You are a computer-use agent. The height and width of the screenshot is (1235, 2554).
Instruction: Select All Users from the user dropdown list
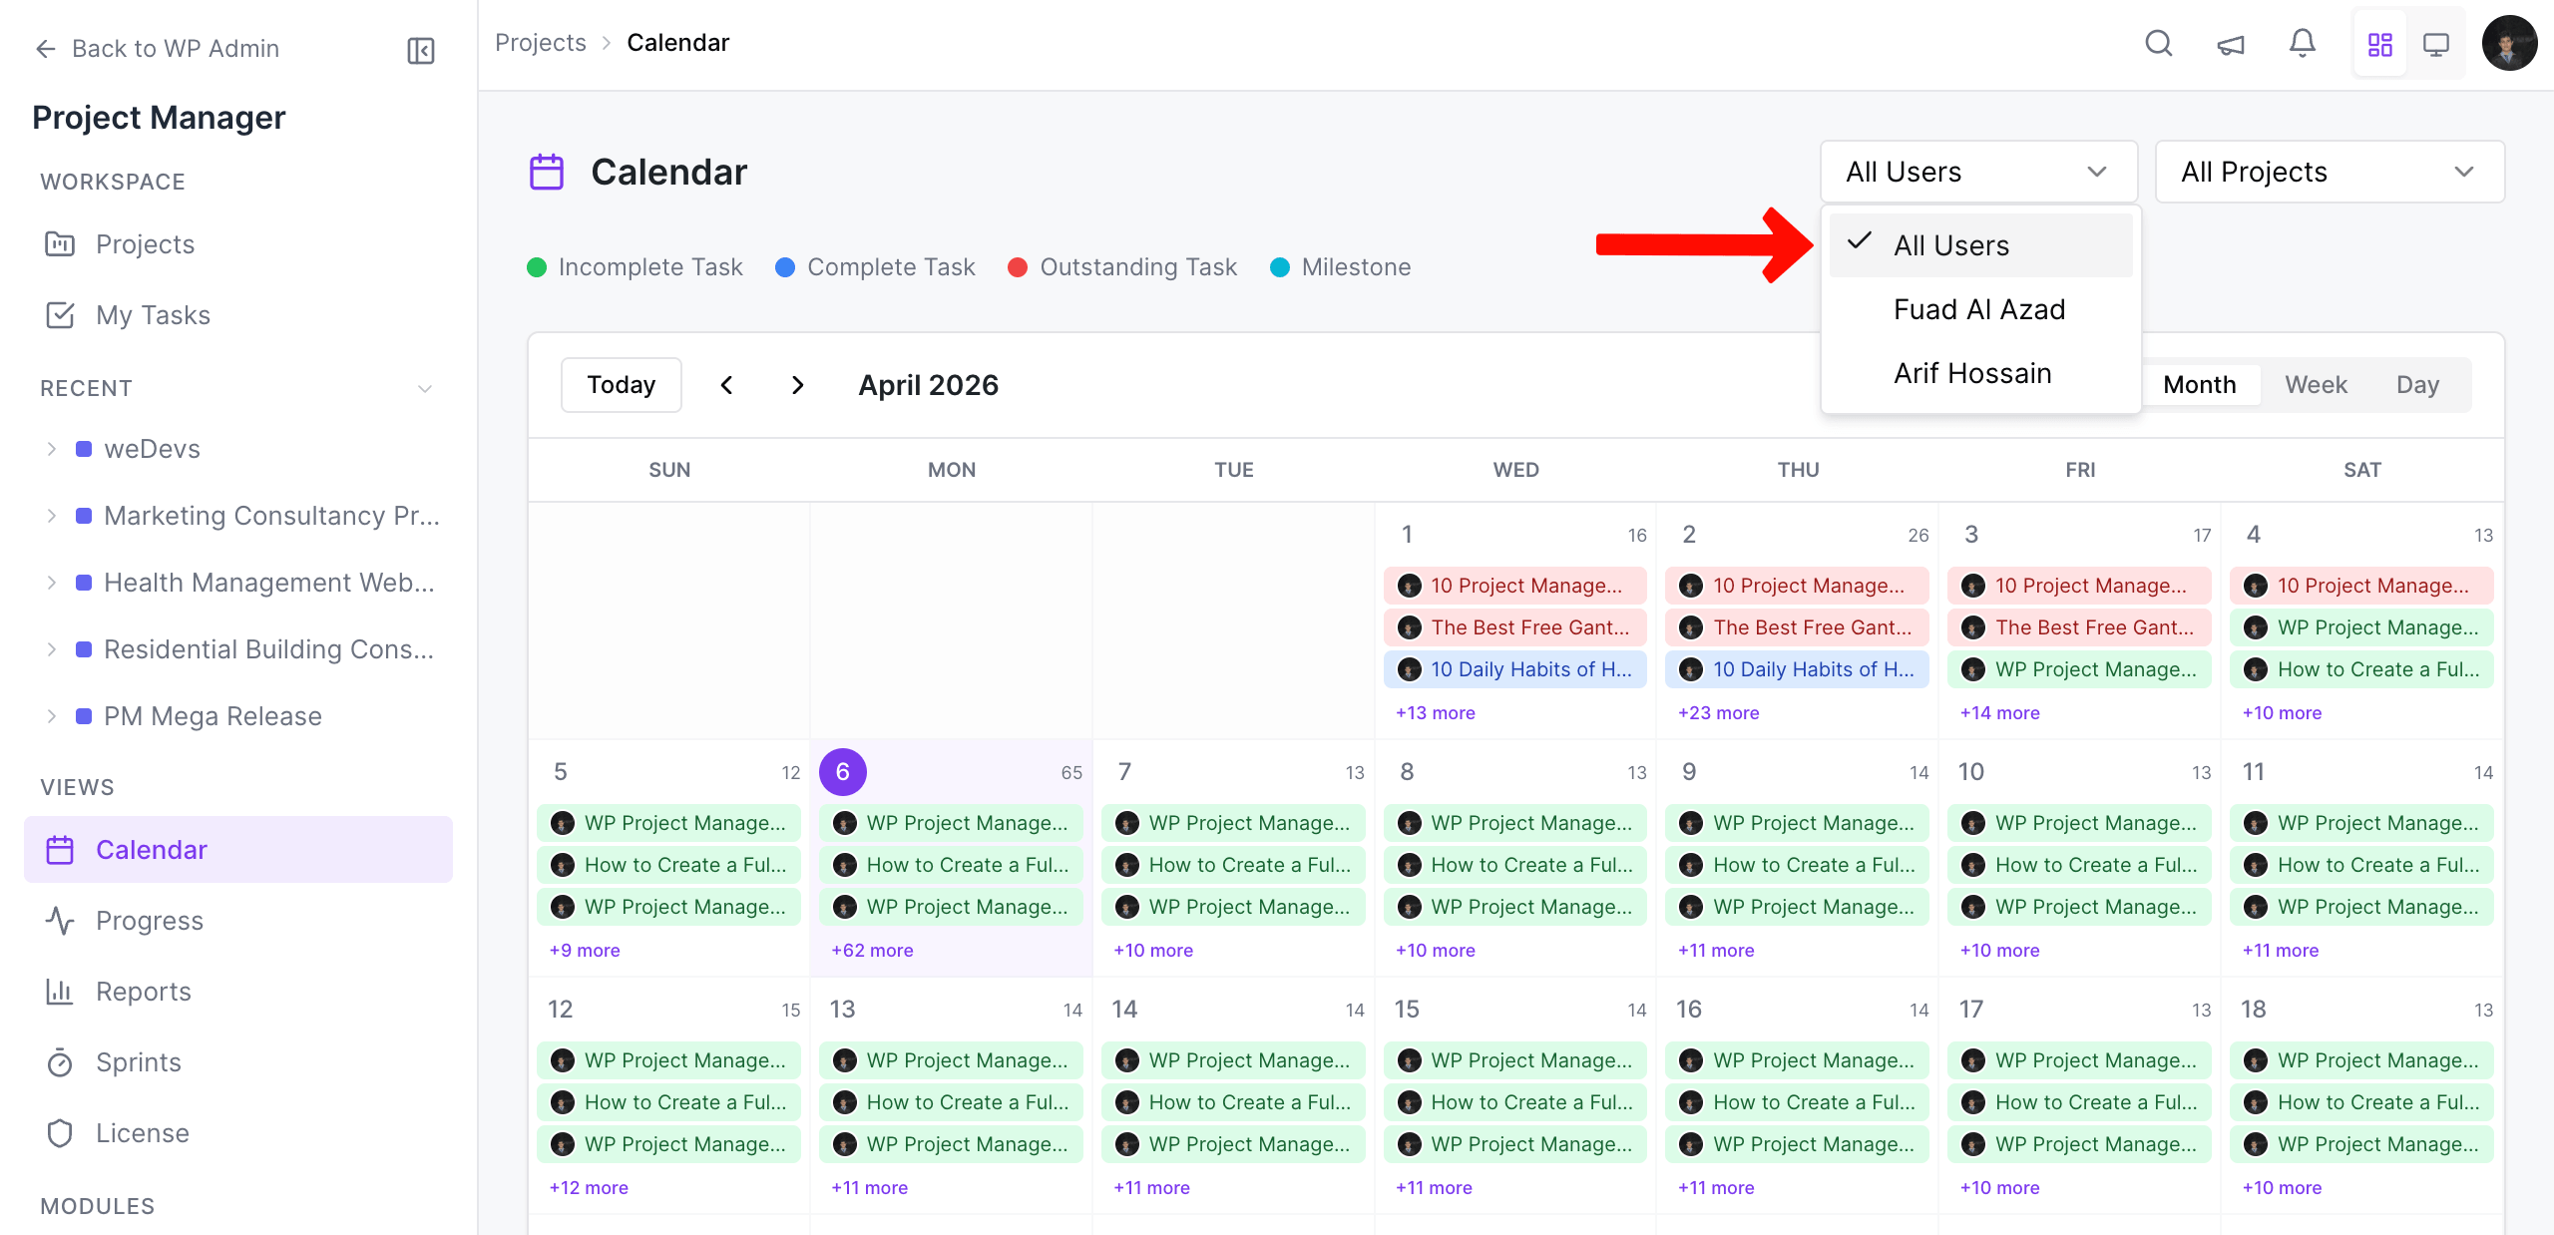click(x=1950, y=244)
